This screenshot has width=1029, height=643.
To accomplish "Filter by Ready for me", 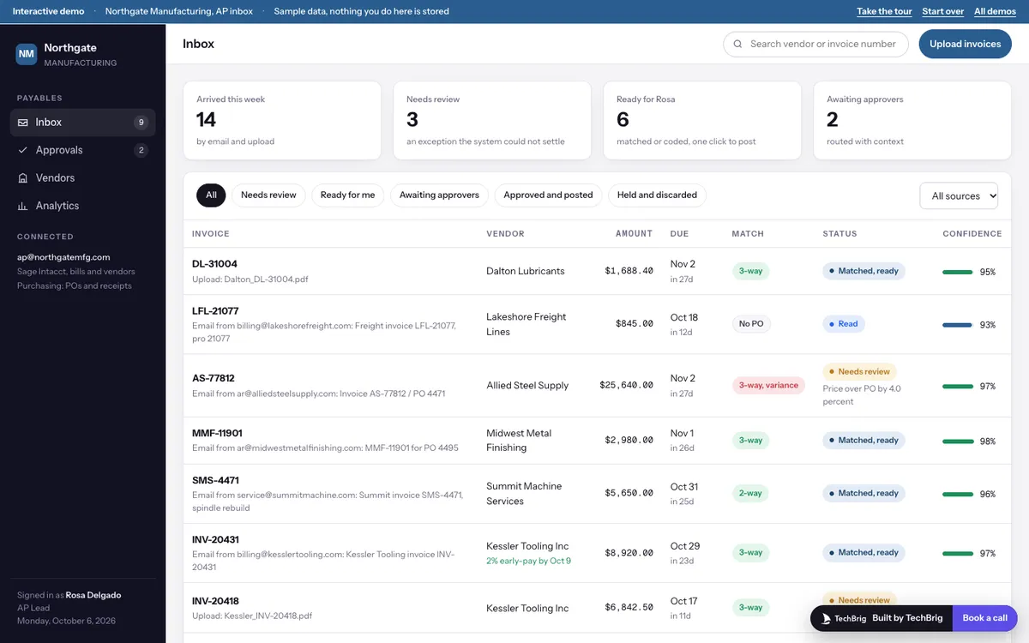I will (x=347, y=195).
